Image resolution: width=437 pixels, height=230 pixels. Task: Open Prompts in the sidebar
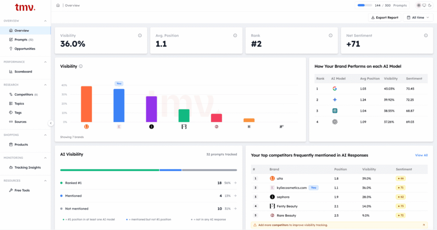21,40
